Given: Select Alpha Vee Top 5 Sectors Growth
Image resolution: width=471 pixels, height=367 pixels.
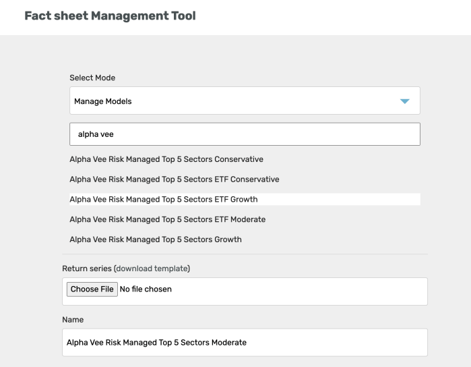Looking at the screenshot, I should click(156, 239).
